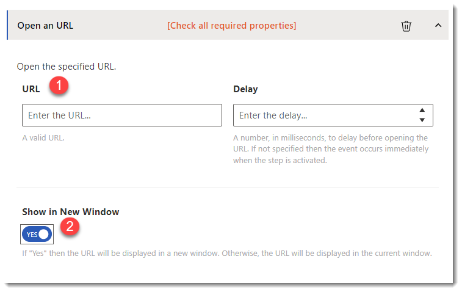Click the Show in New Window label
Viewport: 462px width, 292px height.
[x=71, y=212]
